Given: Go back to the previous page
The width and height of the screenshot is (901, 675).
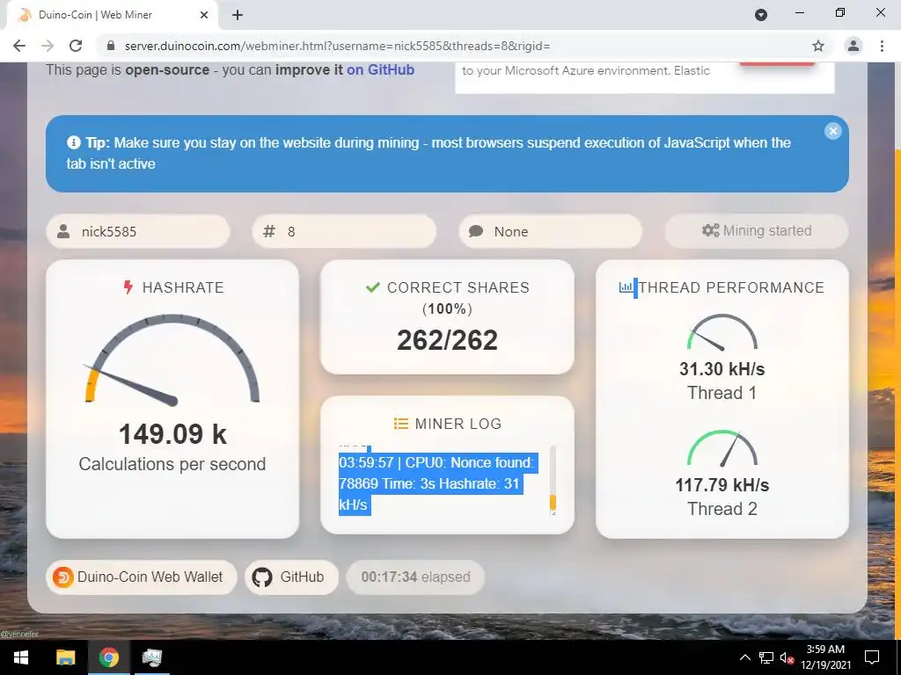Looking at the screenshot, I should tap(19, 46).
